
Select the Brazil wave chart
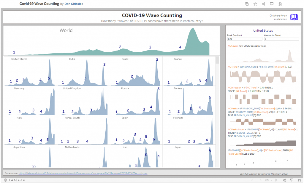[x=136, y=73]
